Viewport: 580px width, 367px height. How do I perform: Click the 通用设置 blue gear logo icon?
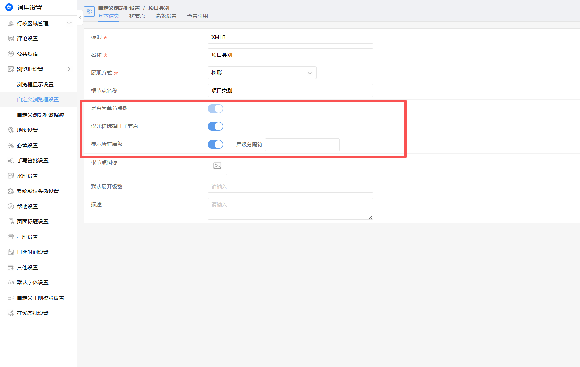[9, 7]
